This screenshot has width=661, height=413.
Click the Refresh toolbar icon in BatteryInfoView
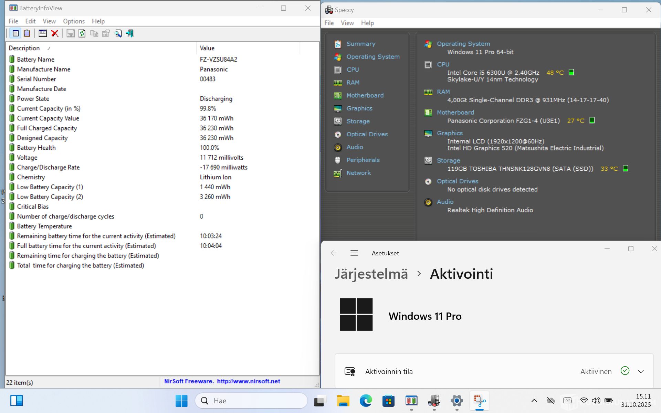[82, 33]
